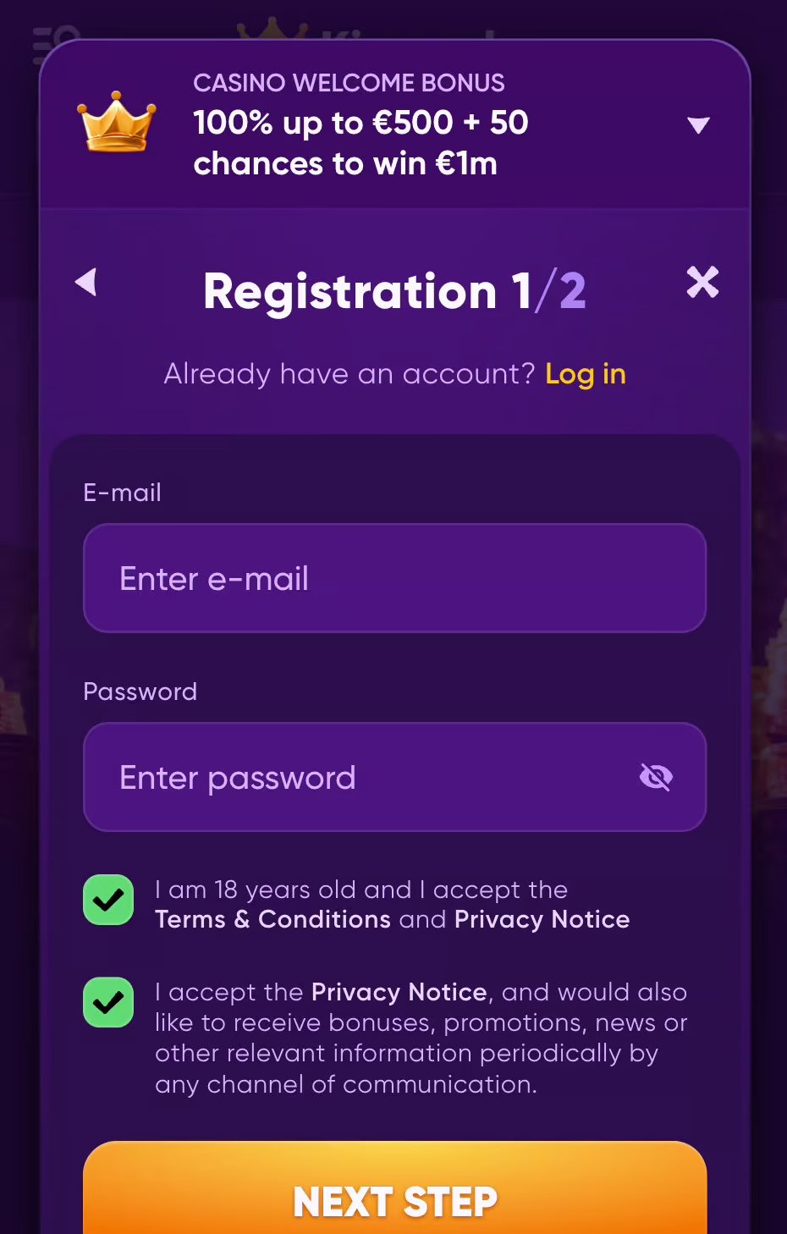
Task: Open the Terms & Conditions link
Action: (272, 920)
